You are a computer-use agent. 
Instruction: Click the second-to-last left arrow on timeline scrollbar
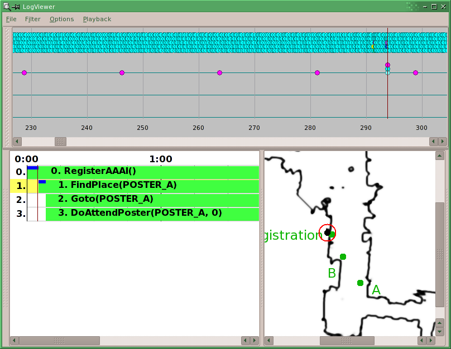(434, 141)
